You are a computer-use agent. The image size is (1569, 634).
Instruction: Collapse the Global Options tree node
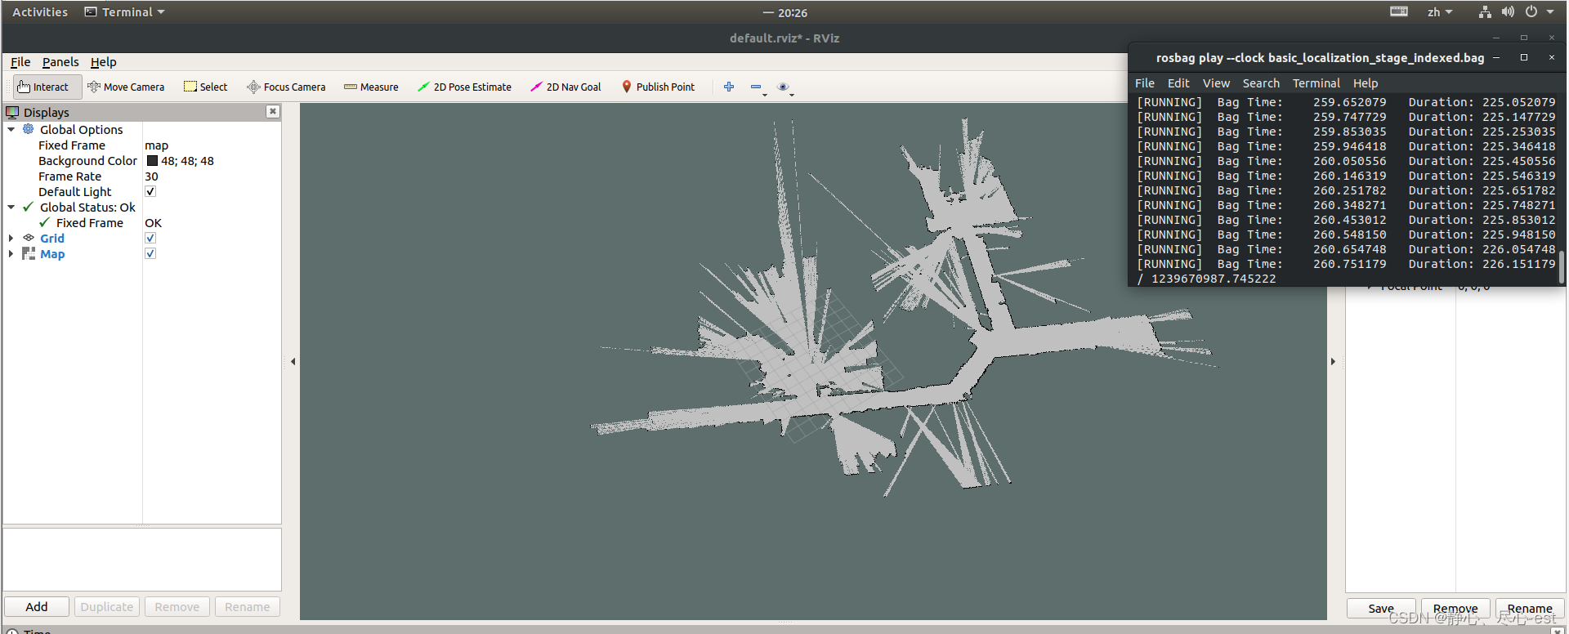click(11, 129)
